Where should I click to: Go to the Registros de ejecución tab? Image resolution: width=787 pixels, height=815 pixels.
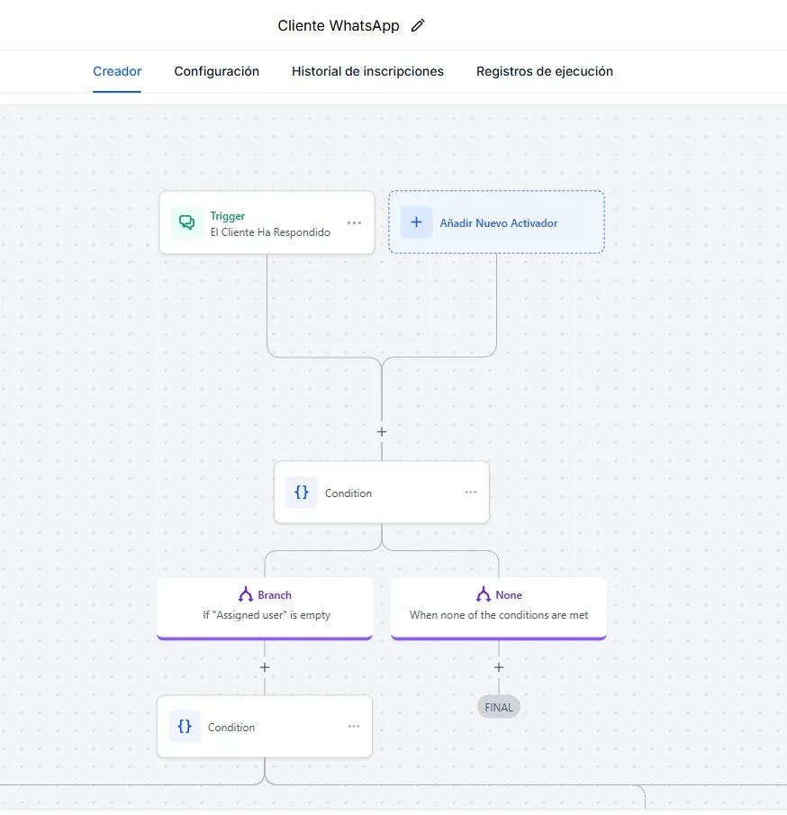tap(545, 71)
